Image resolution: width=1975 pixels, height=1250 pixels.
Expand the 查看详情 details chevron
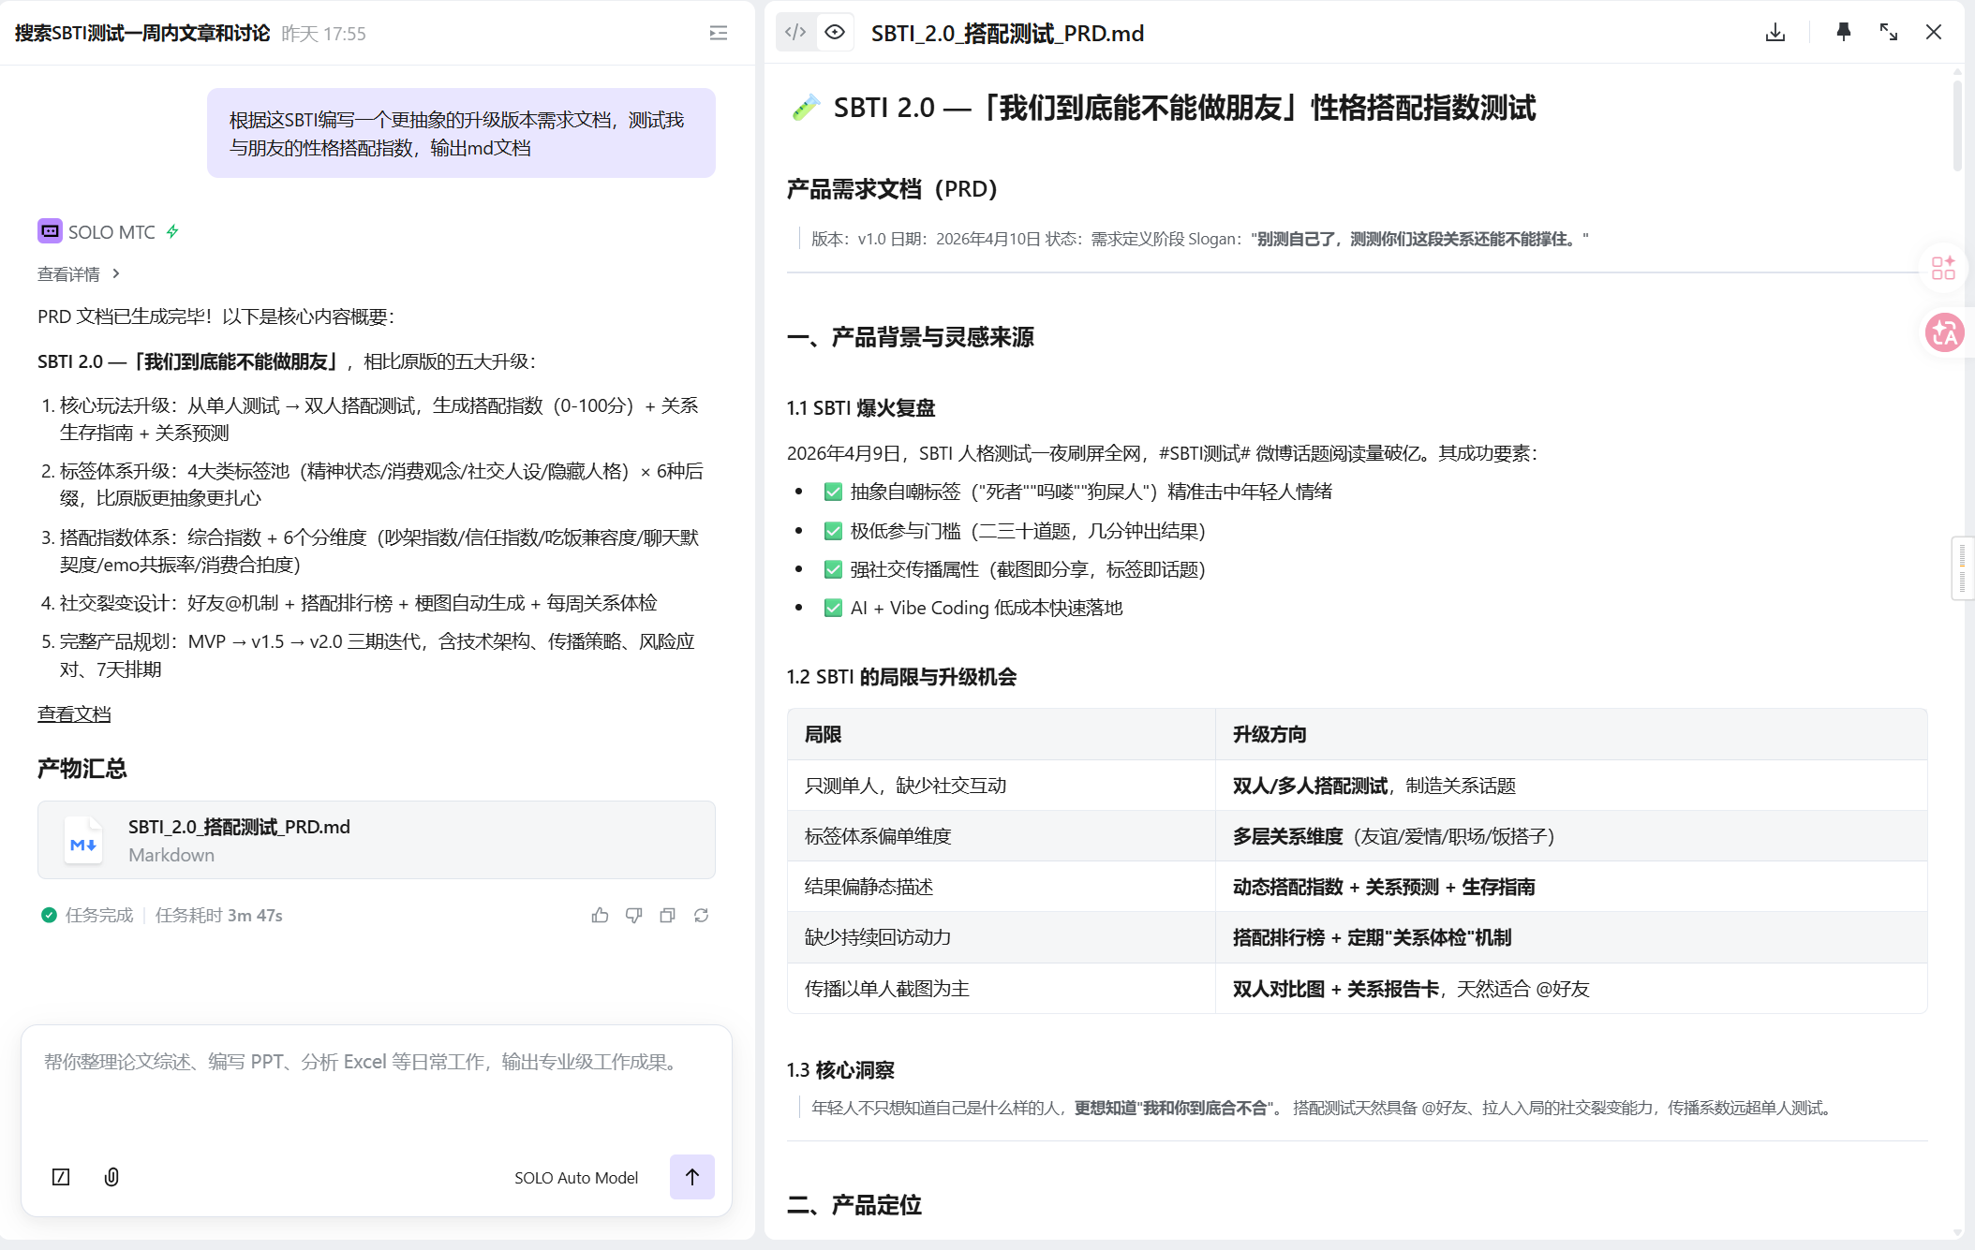[x=116, y=273]
